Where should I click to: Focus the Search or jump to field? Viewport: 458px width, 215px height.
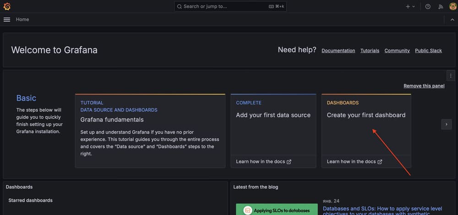click(x=230, y=6)
